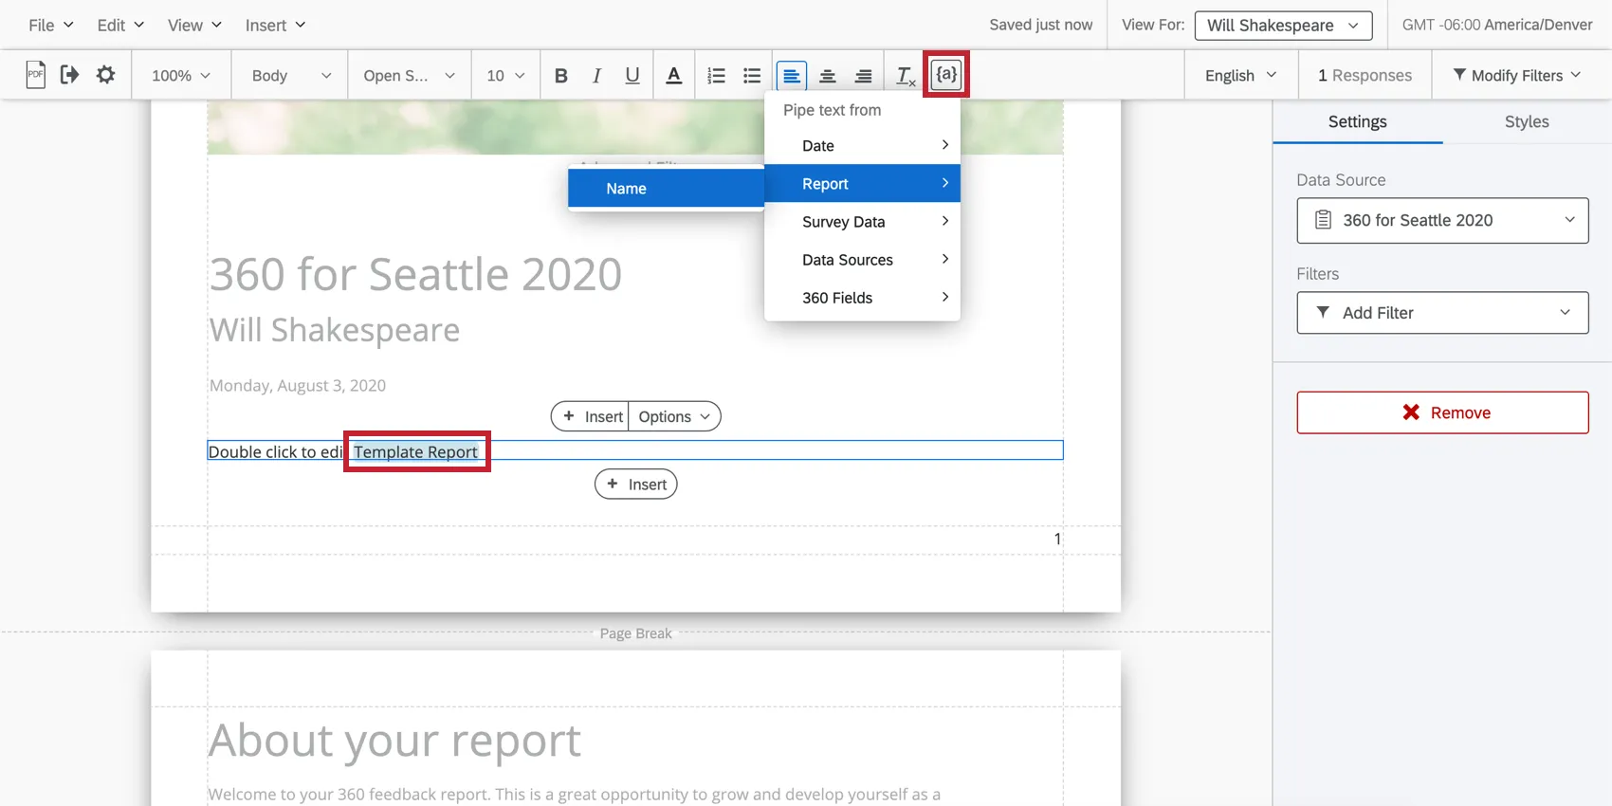Select left text alignment
1612x806 pixels.
click(791, 76)
